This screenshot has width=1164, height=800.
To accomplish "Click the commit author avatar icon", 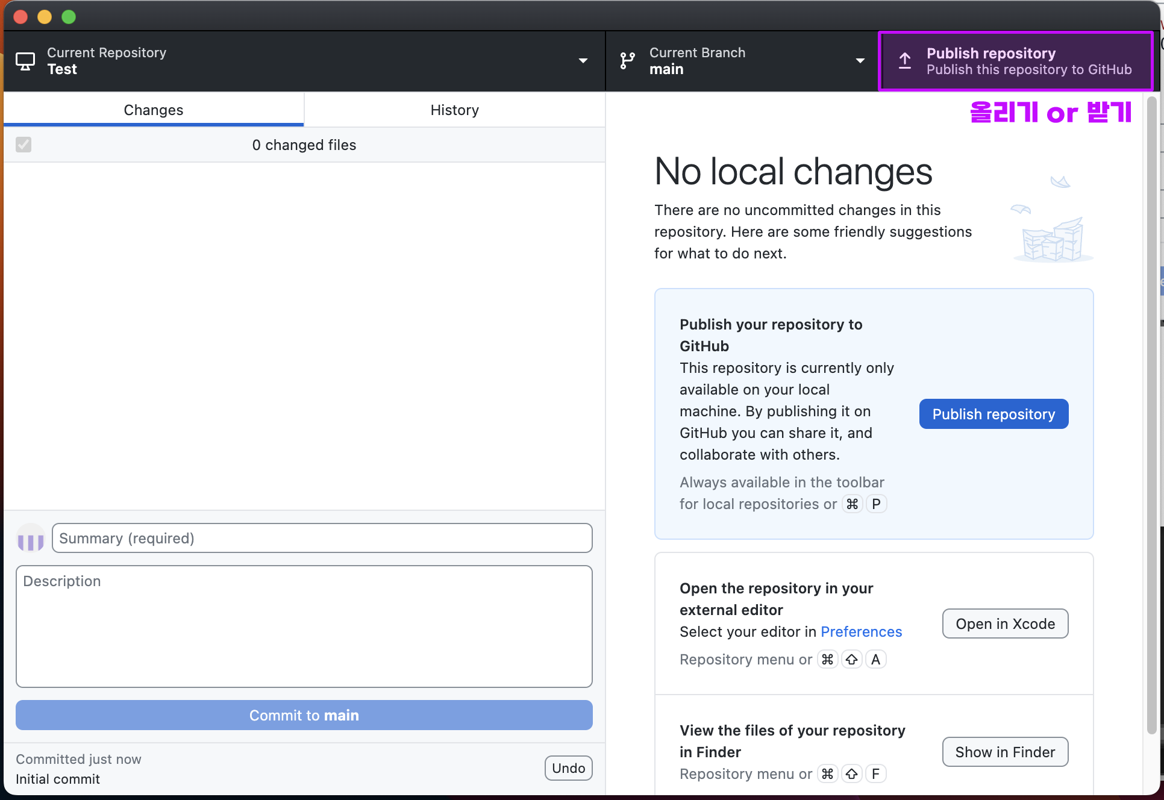I will tap(31, 539).
